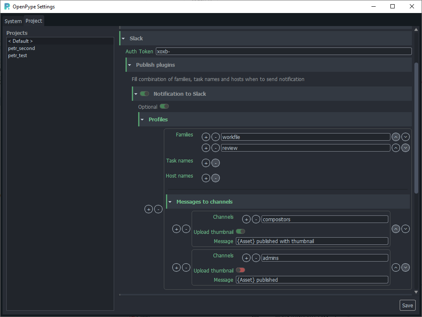Collapse the Publish plugins section
The image size is (422, 317).
[x=129, y=65]
